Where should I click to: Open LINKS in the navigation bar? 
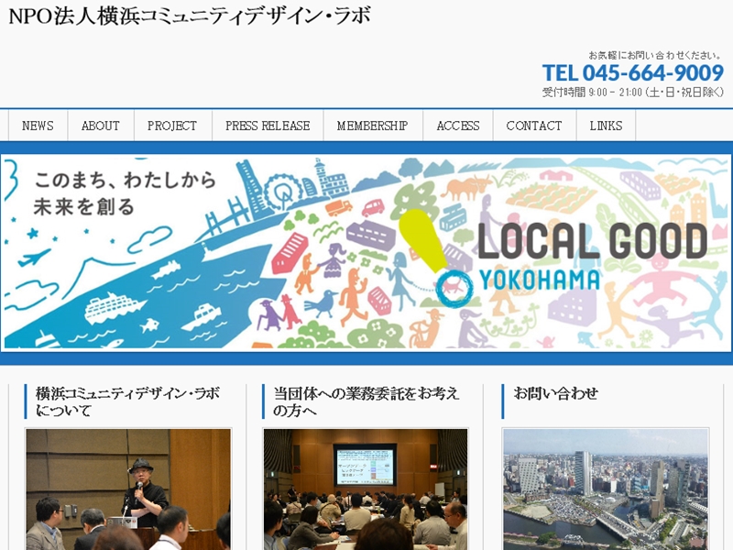coord(606,126)
